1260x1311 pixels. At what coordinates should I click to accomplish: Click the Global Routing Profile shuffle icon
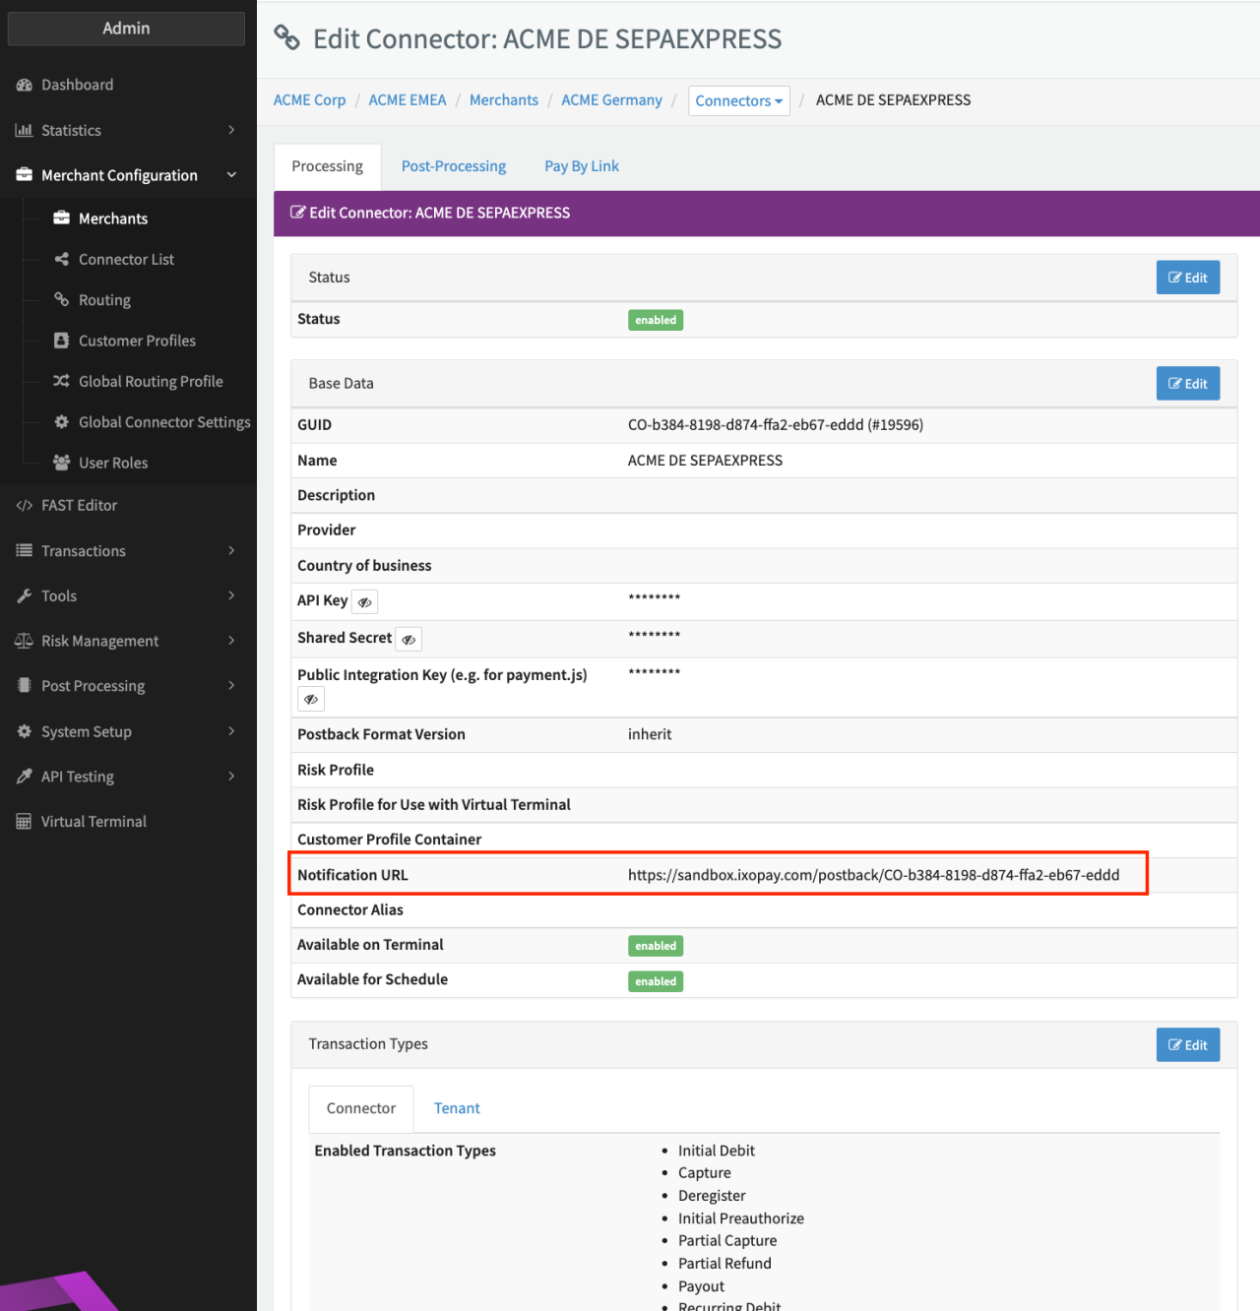pos(61,381)
